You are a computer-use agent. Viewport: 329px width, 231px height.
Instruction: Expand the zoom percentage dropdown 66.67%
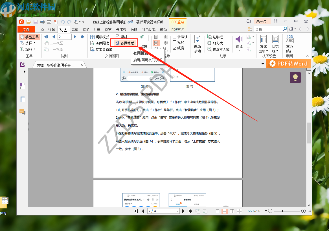click(266, 211)
